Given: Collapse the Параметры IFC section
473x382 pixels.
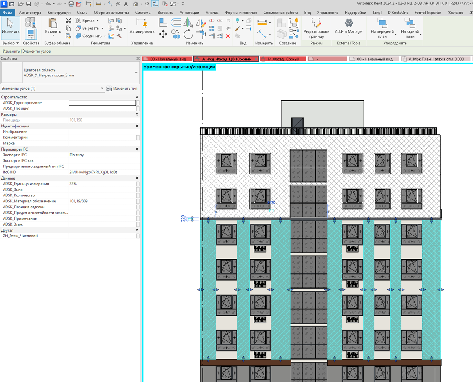Looking at the screenshot, I should coord(137,149).
